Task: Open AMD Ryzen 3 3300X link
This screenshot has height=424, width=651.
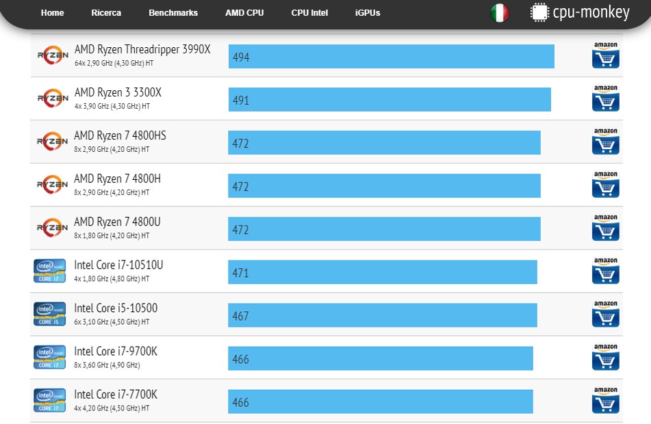Action: 118,92
